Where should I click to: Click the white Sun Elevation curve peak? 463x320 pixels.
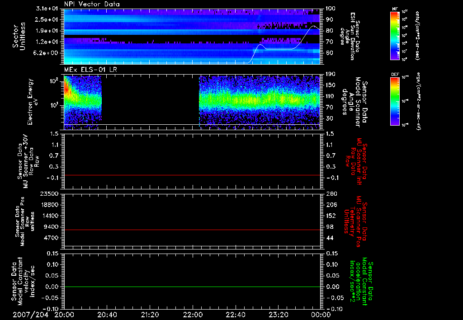coord(314,27)
